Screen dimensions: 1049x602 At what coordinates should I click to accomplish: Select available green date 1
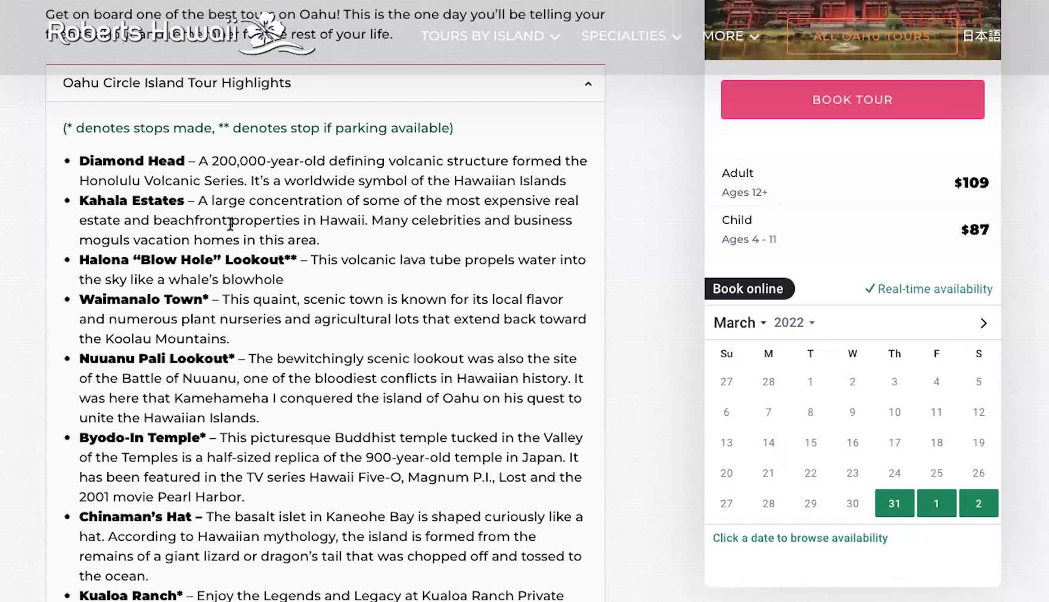936,504
